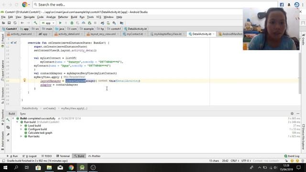
Task: Navigate back with the left arrow icon
Action: 22,23
